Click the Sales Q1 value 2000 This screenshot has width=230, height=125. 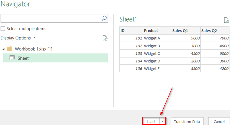click(186, 61)
